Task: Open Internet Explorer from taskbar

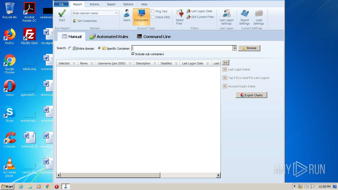Action: (21, 187)
